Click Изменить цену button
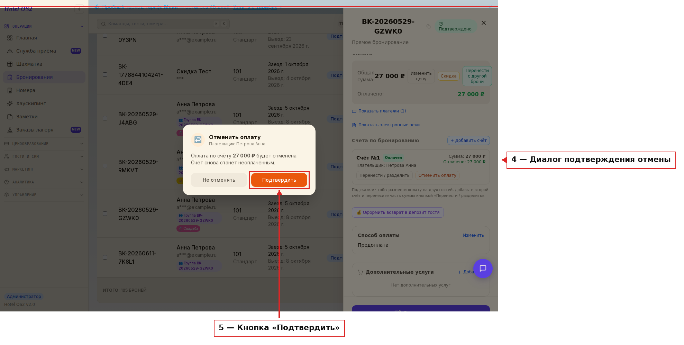 click(x=421, y=76)
